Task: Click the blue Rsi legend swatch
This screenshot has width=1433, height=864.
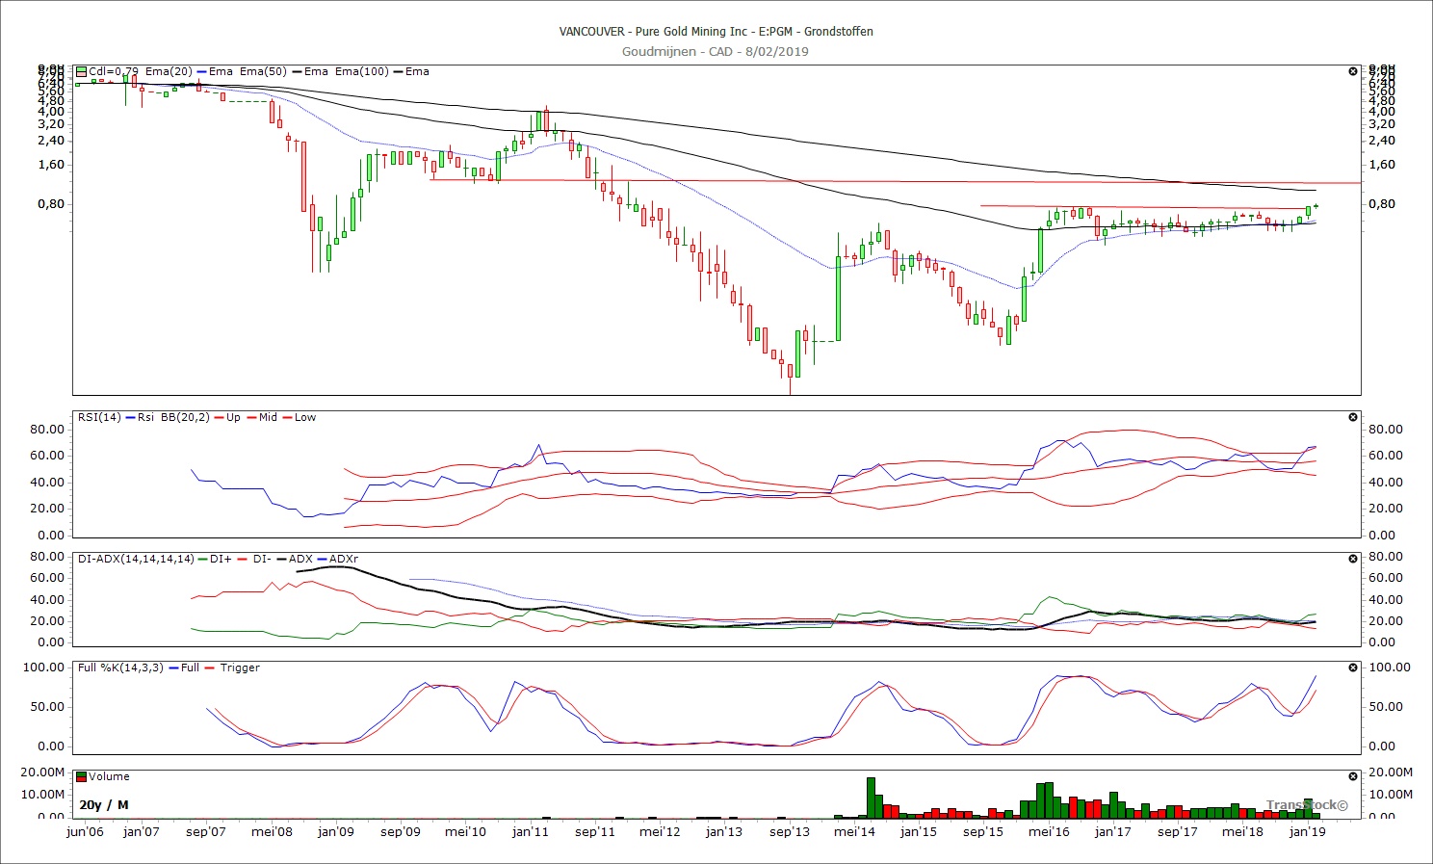Action: tap(130, 417)
